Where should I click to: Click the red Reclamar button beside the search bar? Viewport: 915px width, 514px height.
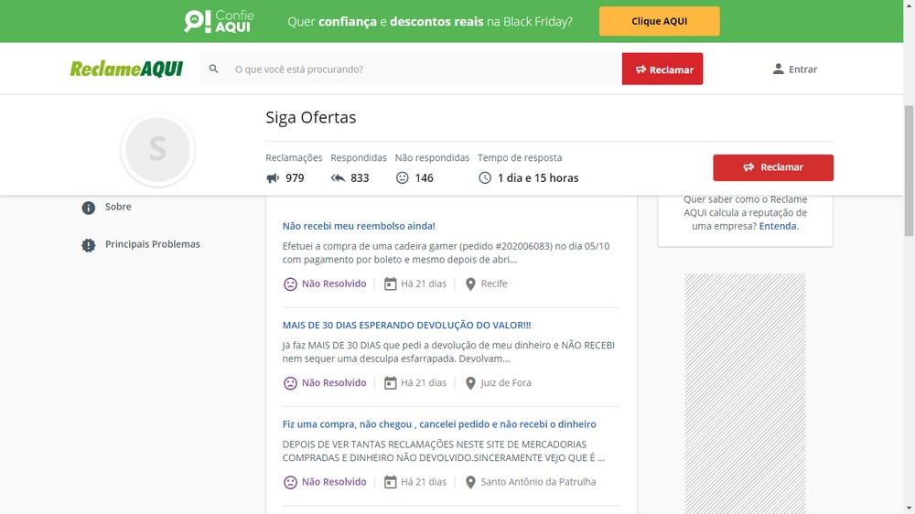pos(662,69)
